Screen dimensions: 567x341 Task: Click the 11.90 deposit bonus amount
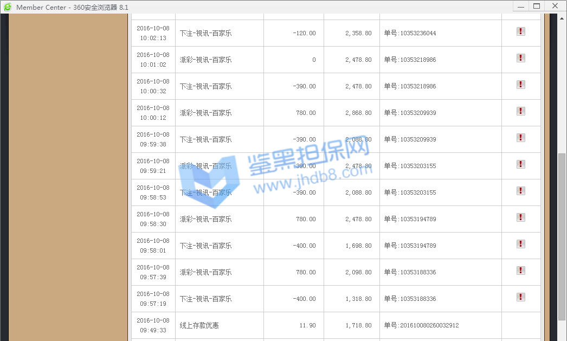point(307,325)
